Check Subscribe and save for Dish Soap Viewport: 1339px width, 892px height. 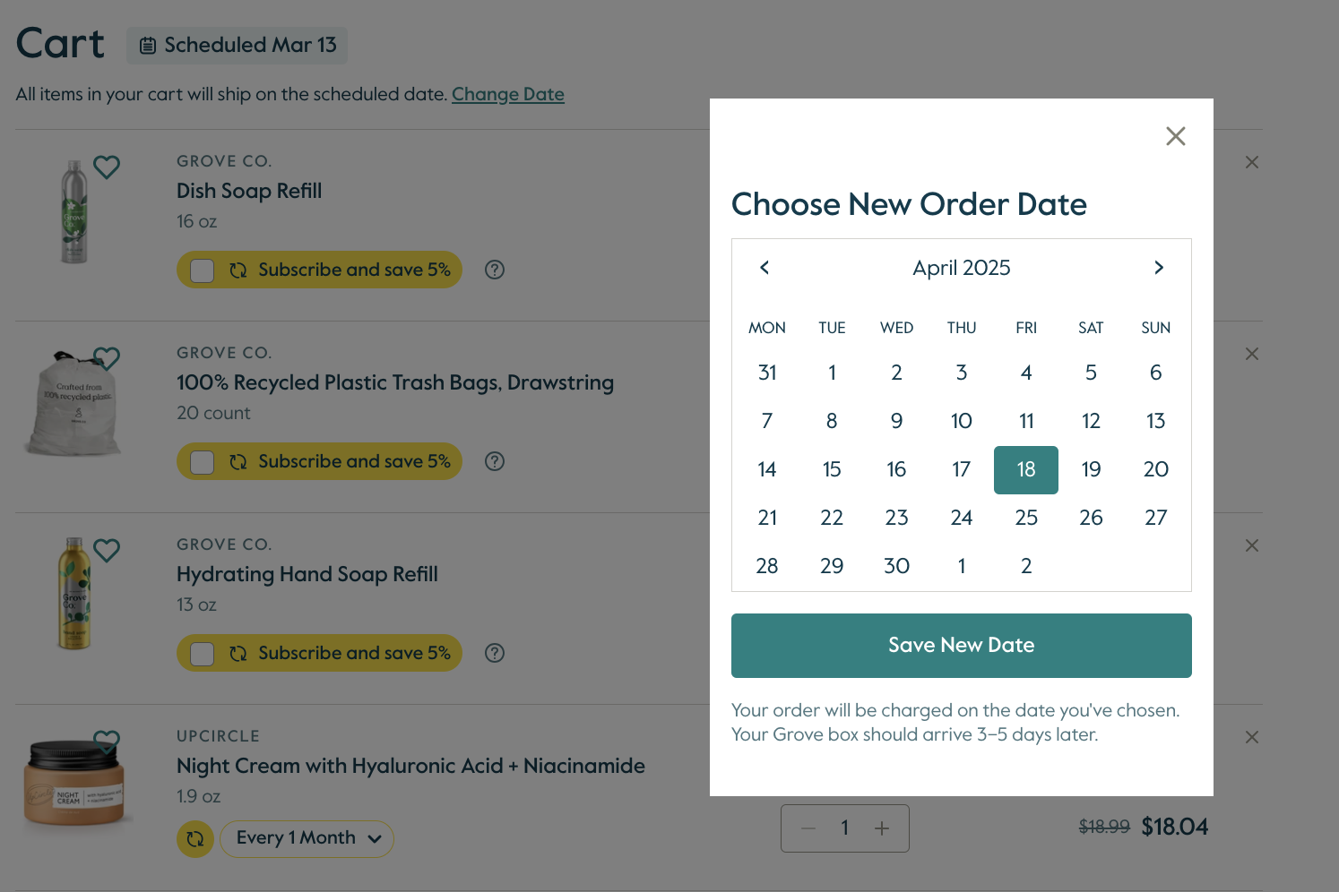[203, 270]
